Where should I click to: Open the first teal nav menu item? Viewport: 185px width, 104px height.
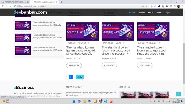click(132, 12)
